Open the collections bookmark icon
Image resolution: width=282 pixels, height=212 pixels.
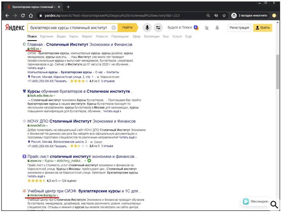pyautogui.click(x=207, y=28)
